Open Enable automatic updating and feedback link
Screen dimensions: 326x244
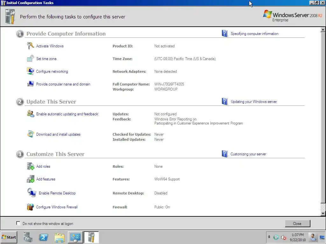67,114
